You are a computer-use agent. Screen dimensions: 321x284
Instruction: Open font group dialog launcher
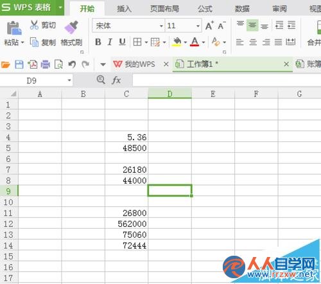(224, 52)
